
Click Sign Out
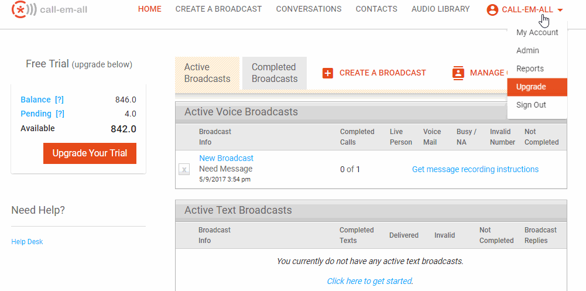(x=537, y=105)
